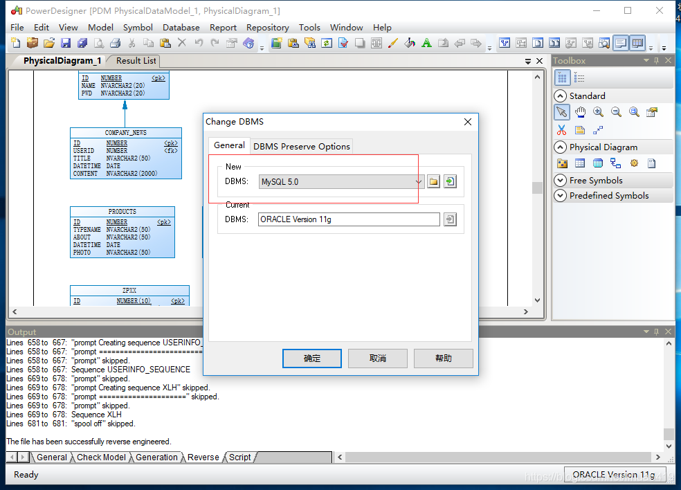Open the DBMS dropdown showing MySQL 5.0
681x490 pixels.
tap(418, 181)
